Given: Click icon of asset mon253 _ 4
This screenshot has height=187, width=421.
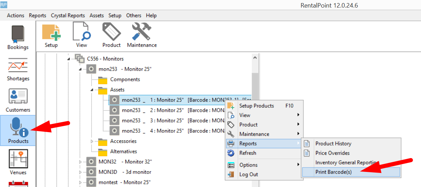Looking at the screenshot, I should 115,131.
